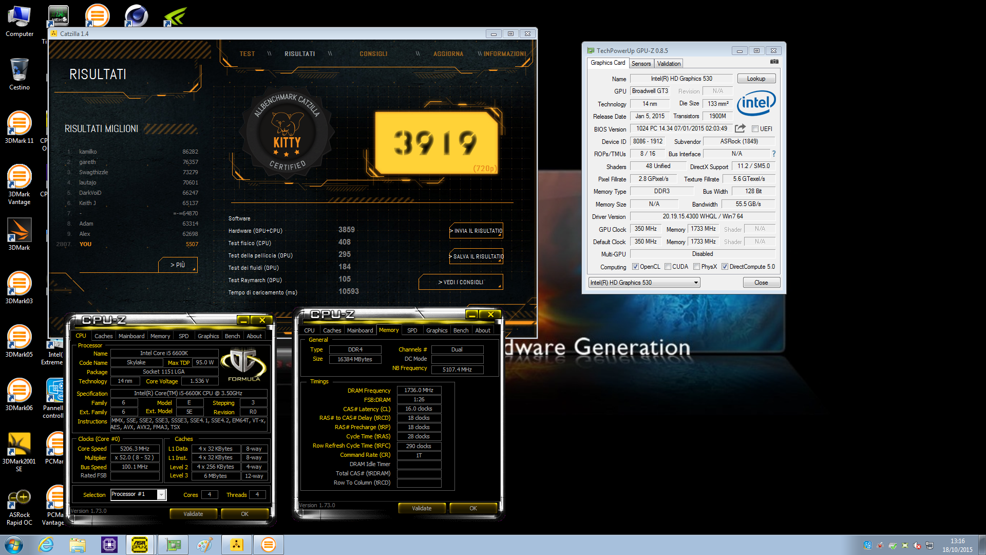Open the NVIDIA green logo desktop shortcut
The image size is (986, 555).
point(175,15)
